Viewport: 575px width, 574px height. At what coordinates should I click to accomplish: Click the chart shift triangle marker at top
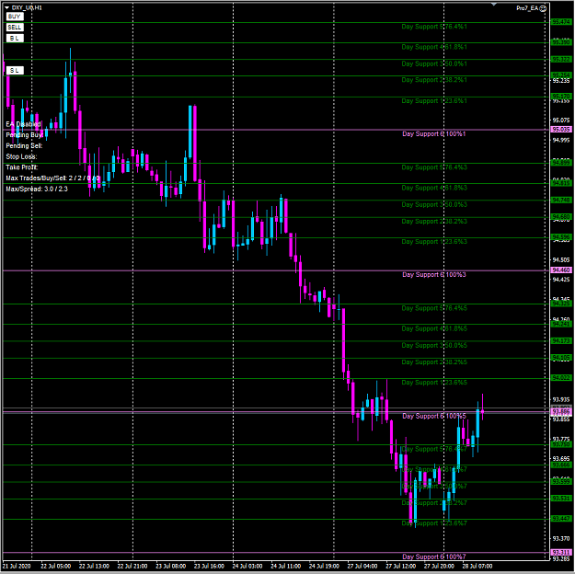tap(494, 4)
